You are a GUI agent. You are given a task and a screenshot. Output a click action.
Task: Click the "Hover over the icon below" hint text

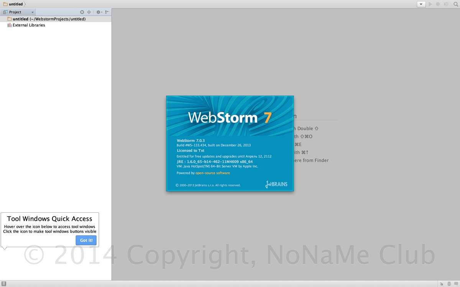point(50,227)
